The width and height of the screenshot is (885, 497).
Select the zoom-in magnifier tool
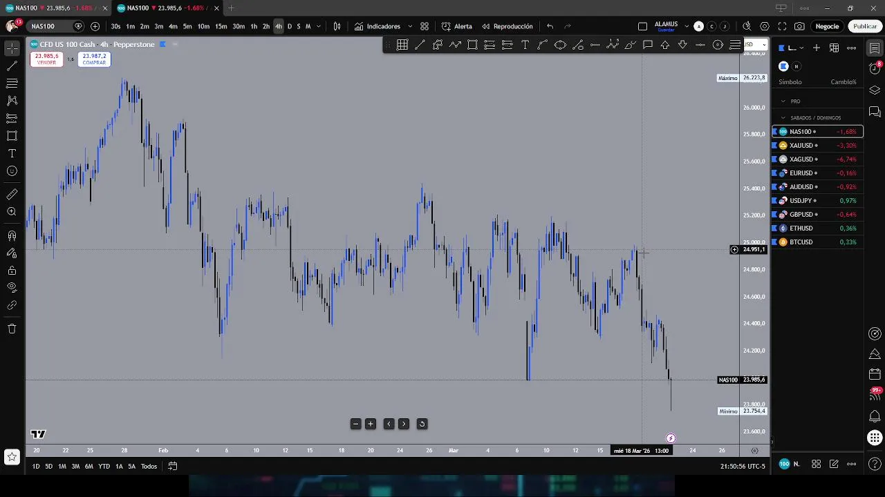click(12, 212)
